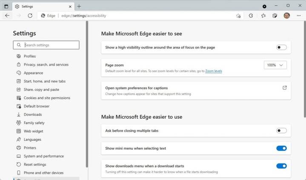Select Printers in sidebar
The width and height of the screenshot is (306, 180).
pos(30,148)
